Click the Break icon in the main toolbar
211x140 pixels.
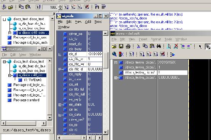coord(87,7)
